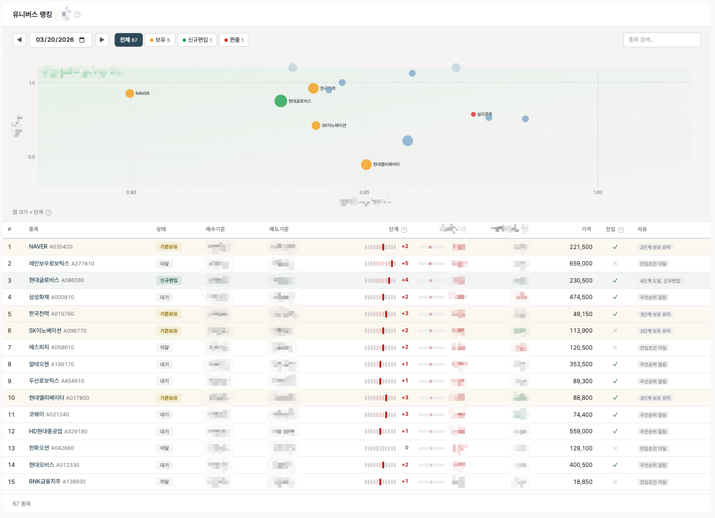715x518 pixels.
Task: Click the 진입 X mark in SK이노베이션 row
Action: 615,331
